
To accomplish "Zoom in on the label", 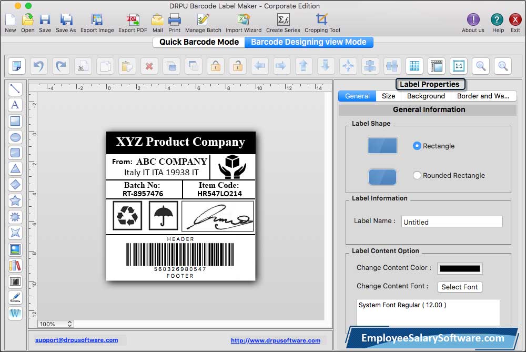I will pyautogui.click(x=481, y=66).
